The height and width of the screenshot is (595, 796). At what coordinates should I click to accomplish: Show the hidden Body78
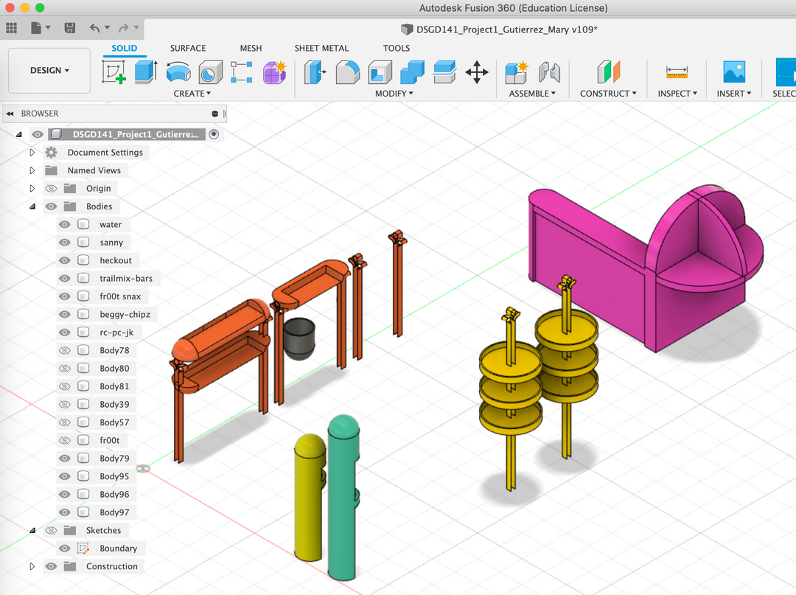click(x=65, y=351)
